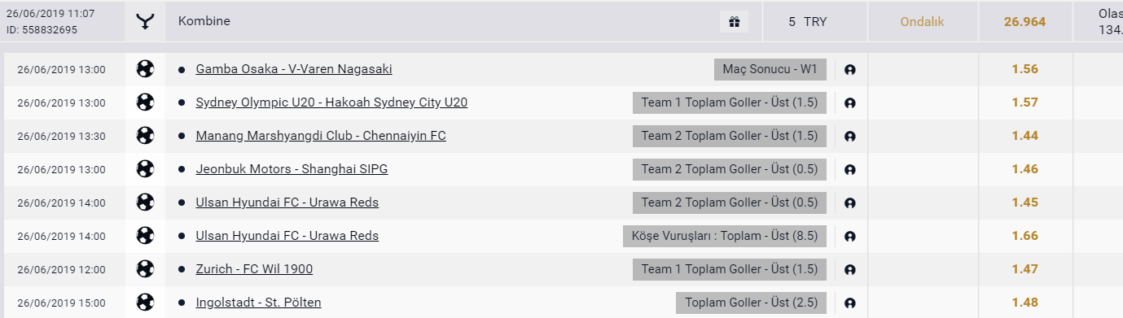This screenshot has width=1123, height=318.
Task: Select the Ondalık odds format label
Action: click(922, 22)
